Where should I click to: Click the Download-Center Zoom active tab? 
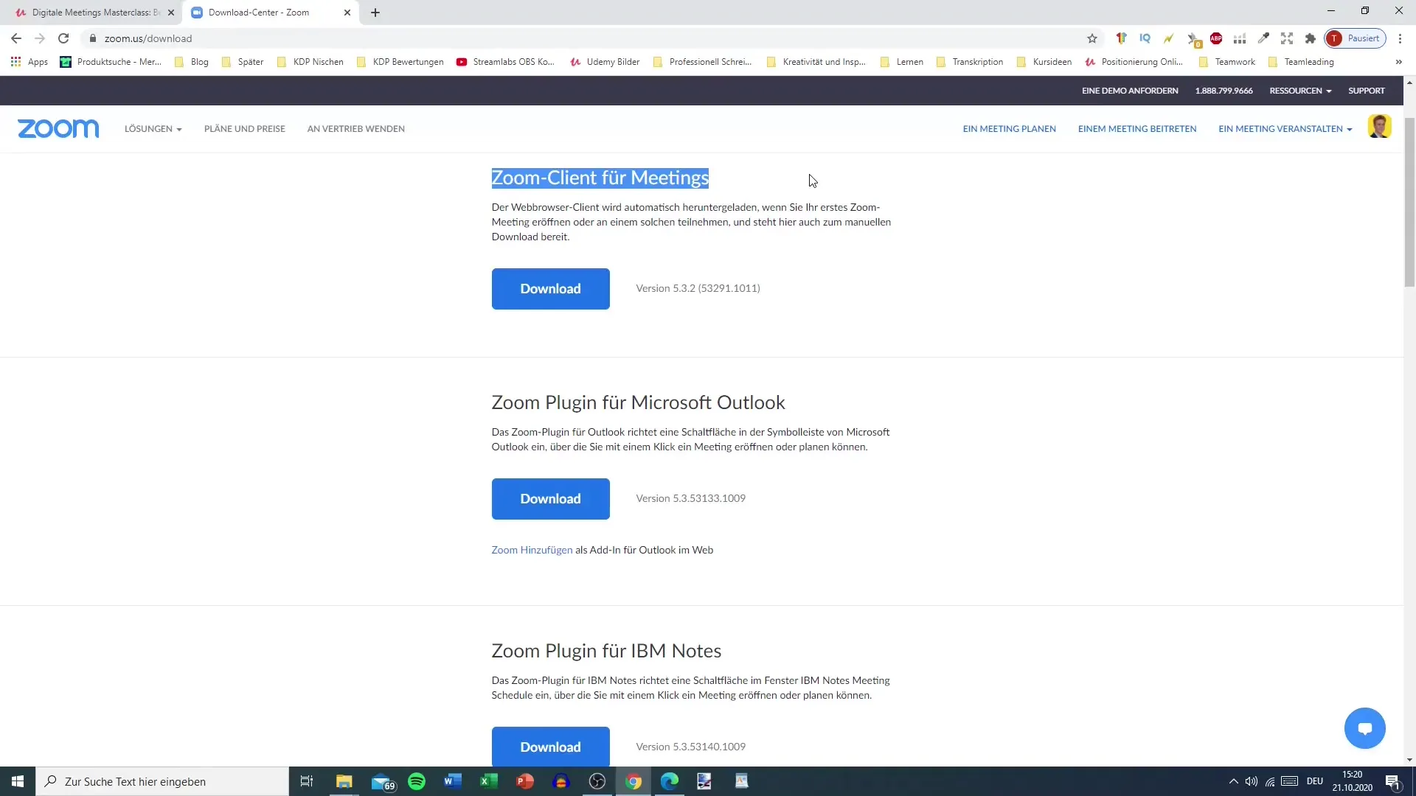coord(274,12)
